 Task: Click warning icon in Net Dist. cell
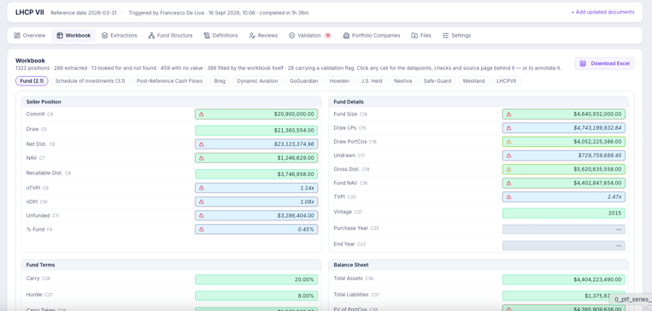pyautogui.click(x=202, y=144)
